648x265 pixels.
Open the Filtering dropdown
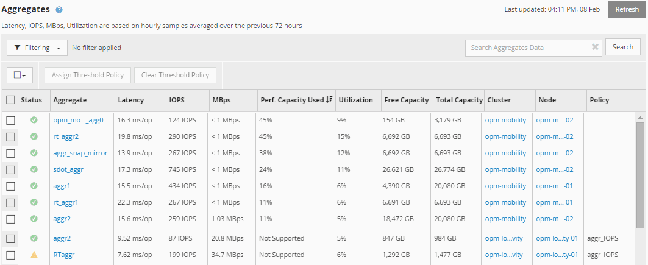[x=37, y=48]
